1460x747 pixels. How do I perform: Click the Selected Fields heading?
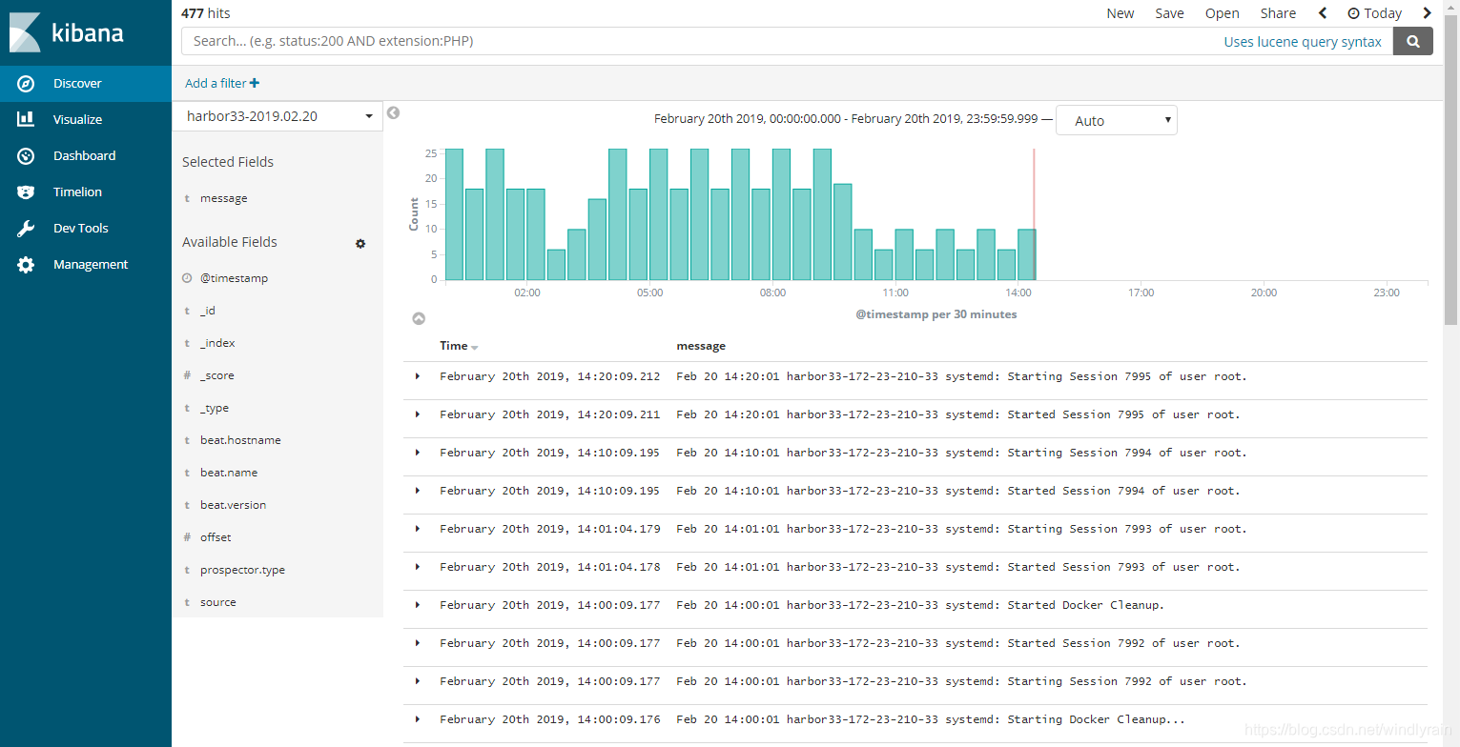click(228, 162)
